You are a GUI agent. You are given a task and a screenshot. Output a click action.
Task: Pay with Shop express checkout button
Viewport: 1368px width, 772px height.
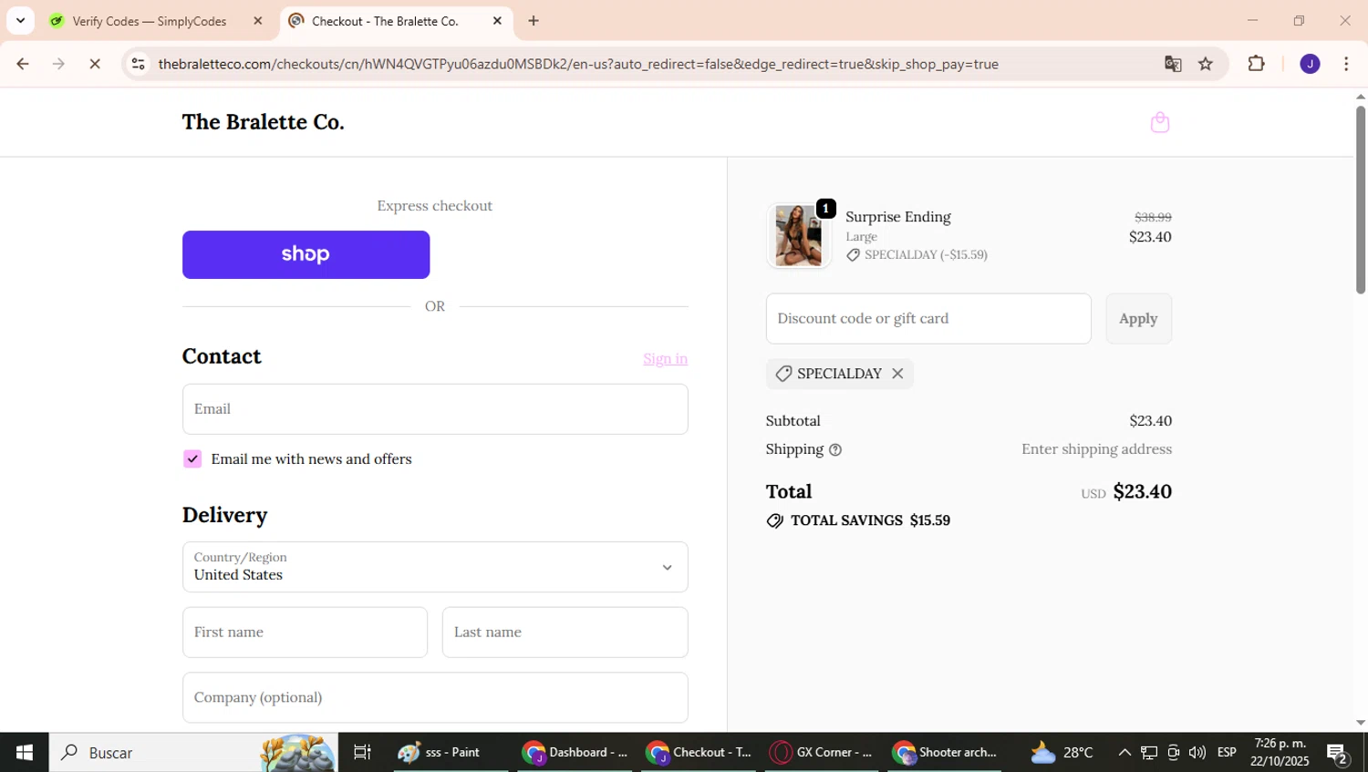[x=306, y=254]
